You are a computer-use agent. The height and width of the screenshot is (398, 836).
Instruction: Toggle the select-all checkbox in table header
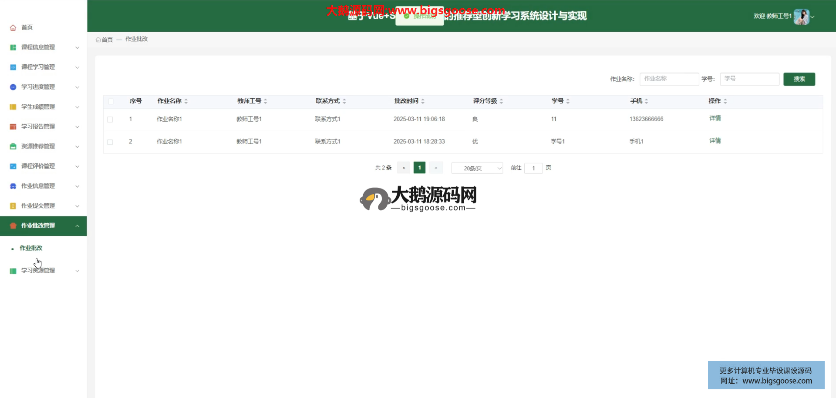click(x=111, y=101)
